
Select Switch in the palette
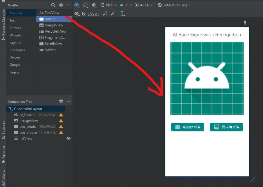coord(54,50)
